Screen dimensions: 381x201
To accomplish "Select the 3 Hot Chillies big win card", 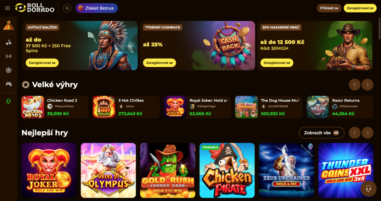I will pos(126,107).
